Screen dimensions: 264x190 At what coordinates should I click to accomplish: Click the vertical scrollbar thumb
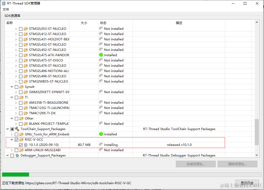tap(257, 132)
